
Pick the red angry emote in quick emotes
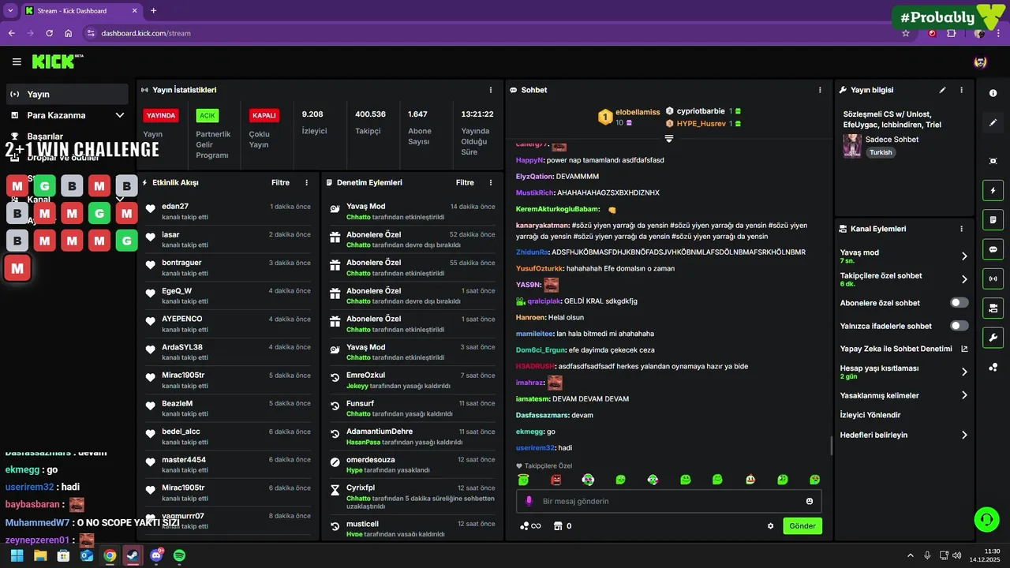(x=555, y=480)
